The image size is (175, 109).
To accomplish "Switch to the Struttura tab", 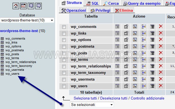I will (72, 3).
